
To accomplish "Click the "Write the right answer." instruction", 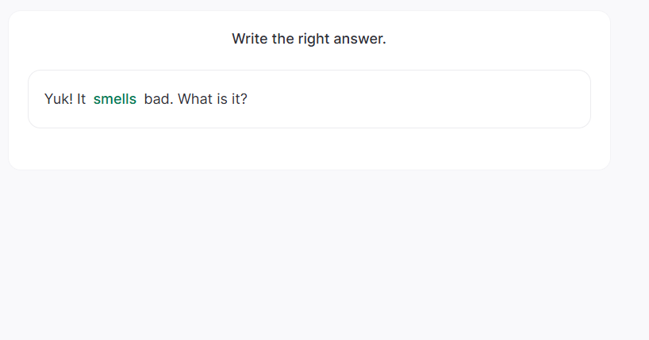I will (x=309, y=39).
